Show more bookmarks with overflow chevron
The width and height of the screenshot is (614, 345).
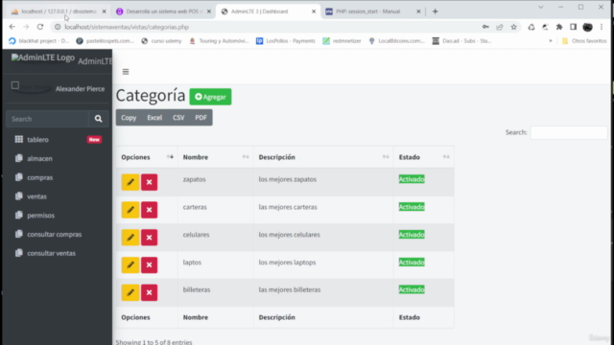pyautogui.click(x=551, y=40)
